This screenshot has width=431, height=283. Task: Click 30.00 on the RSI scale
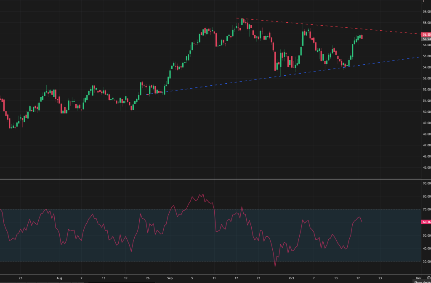click(426, 262)
